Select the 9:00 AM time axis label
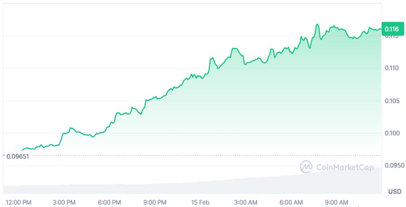Screen dimensions: 406x207 (336, 202)
